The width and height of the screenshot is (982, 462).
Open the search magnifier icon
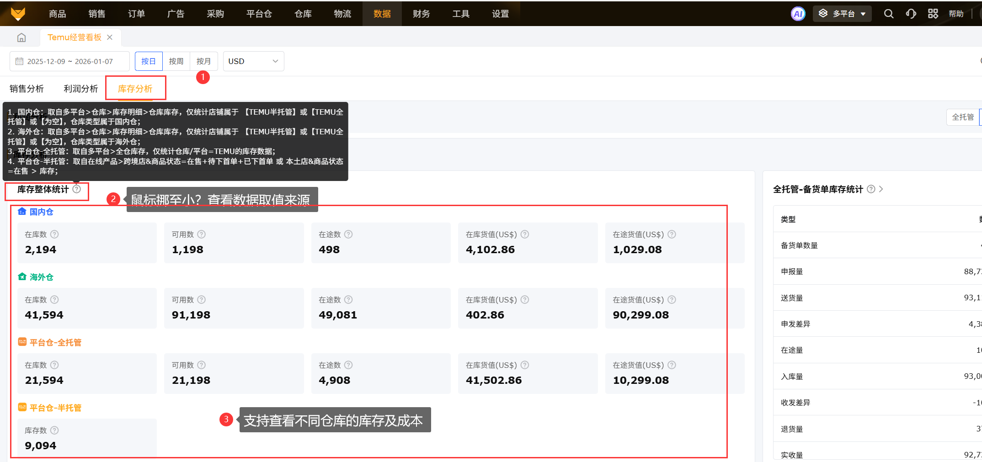(x=888, y=14)
